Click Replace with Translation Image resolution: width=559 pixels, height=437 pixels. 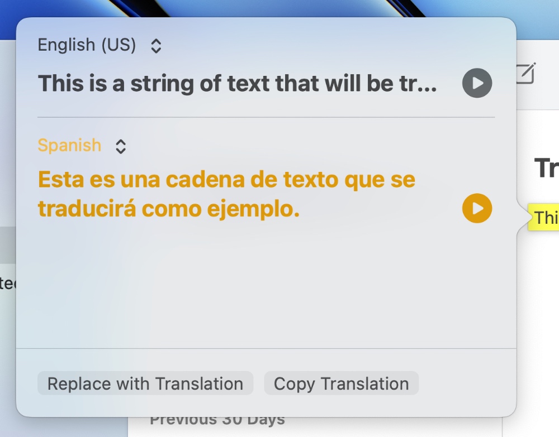point(145,384)
